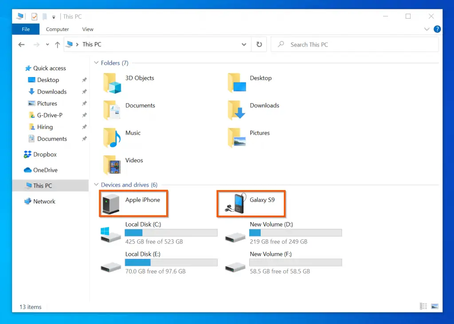Go up one folder level

pyautogui.click(x=57, y=45)
